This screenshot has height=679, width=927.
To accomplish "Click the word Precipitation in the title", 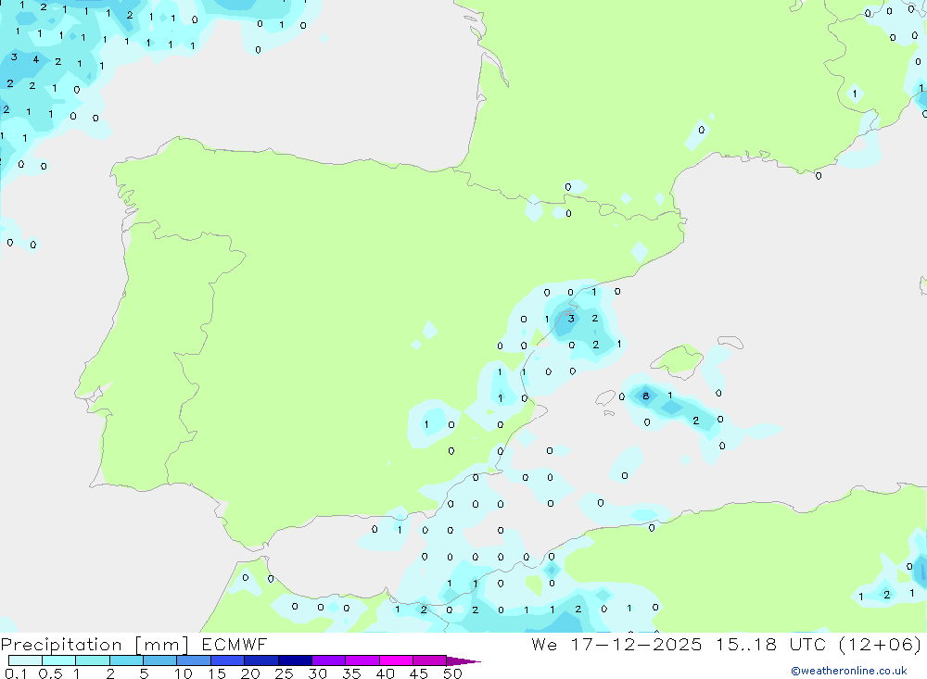I will tap(61, 645).
